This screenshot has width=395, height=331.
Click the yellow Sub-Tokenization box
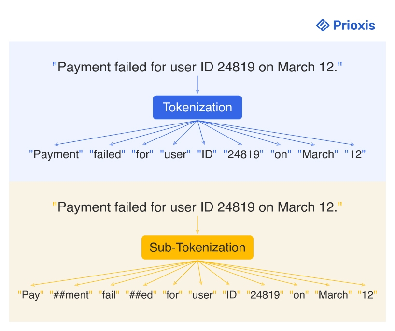tap(197, 248)
